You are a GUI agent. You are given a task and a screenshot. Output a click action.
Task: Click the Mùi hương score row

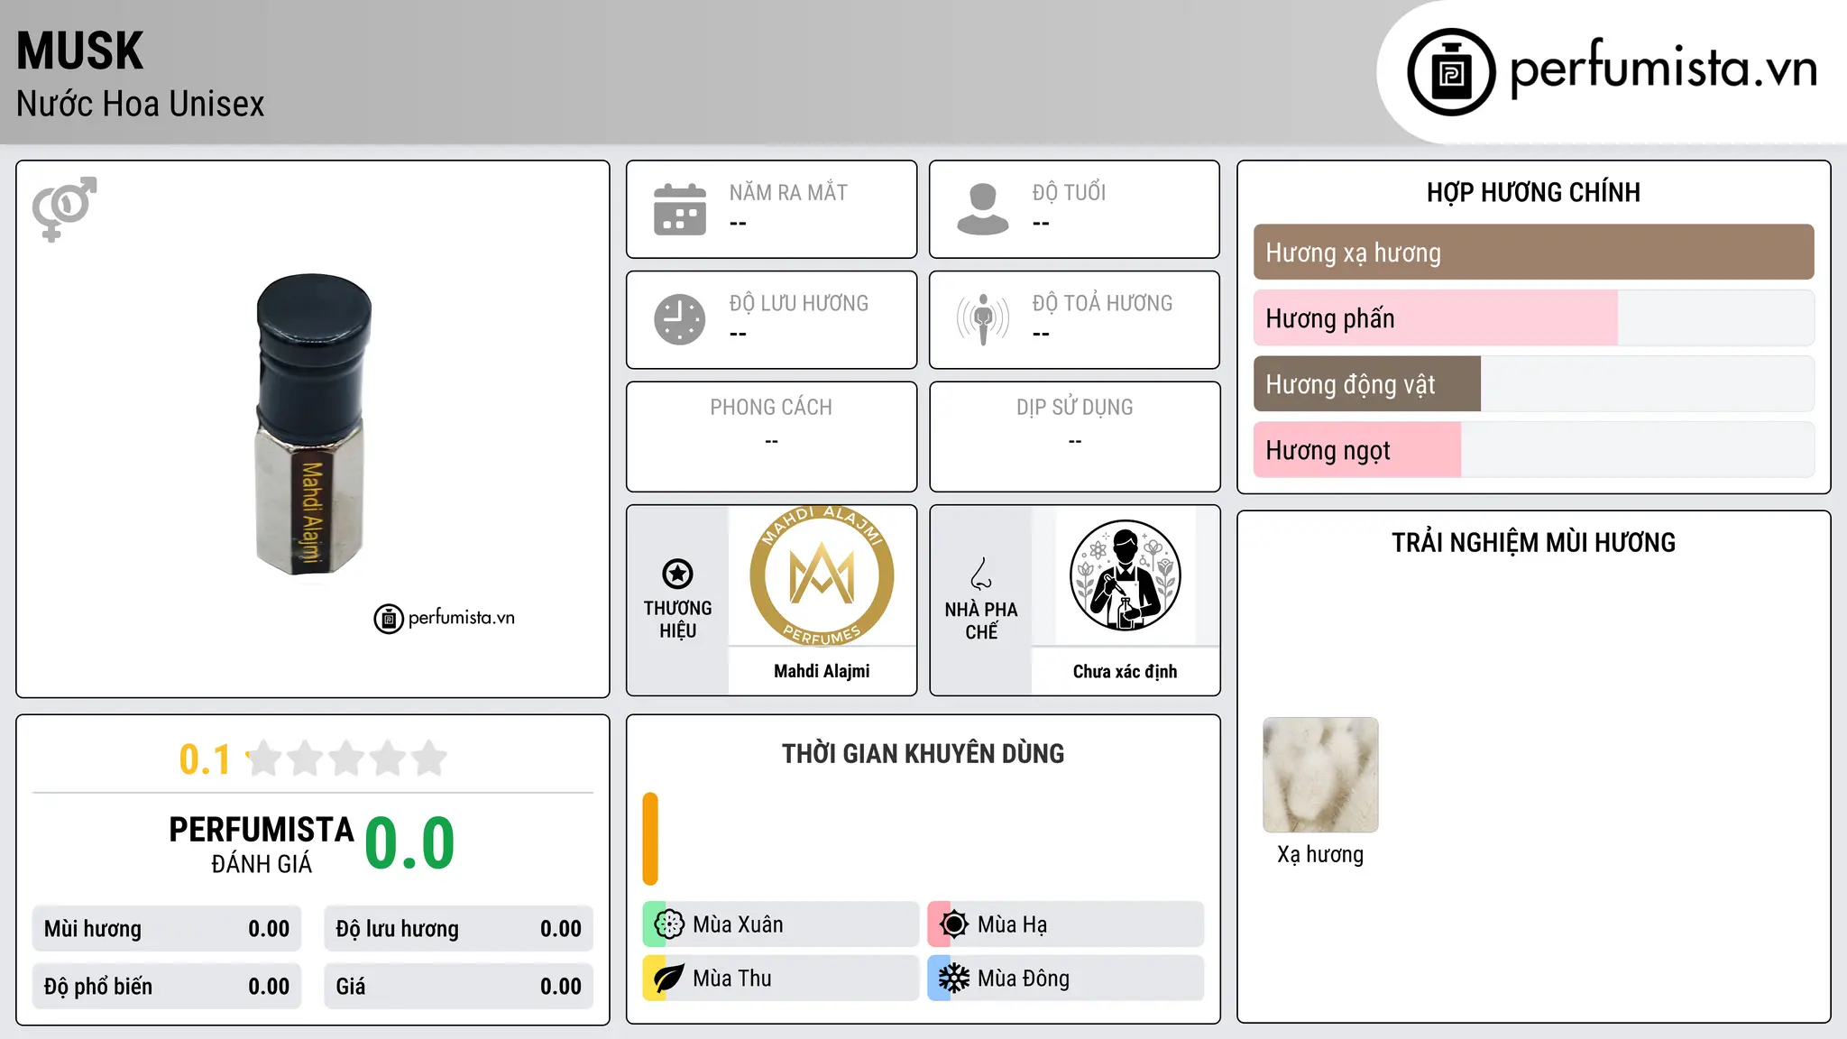coord(167,929)
